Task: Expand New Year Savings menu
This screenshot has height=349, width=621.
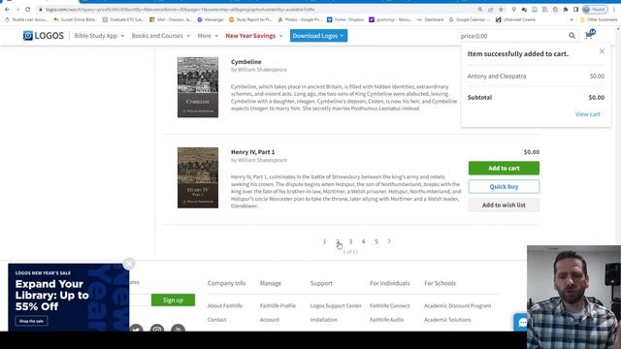Action: 254,36
